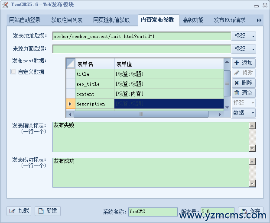Click the 新建 button
270x223 pixels.
[48, 211]
